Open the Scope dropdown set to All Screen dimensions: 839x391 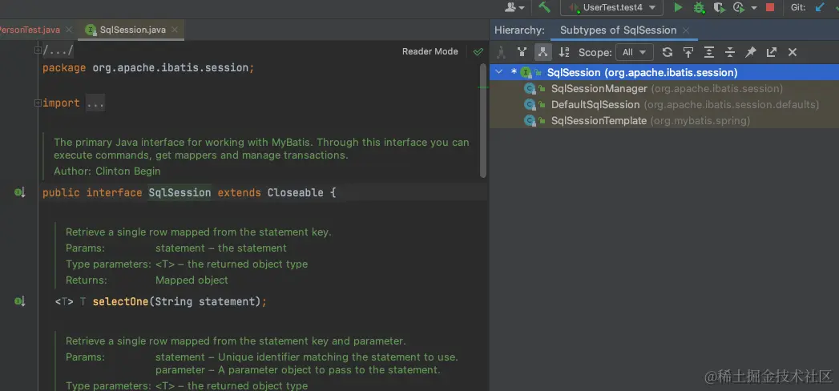pyautogui.click(x=635, y=52)
